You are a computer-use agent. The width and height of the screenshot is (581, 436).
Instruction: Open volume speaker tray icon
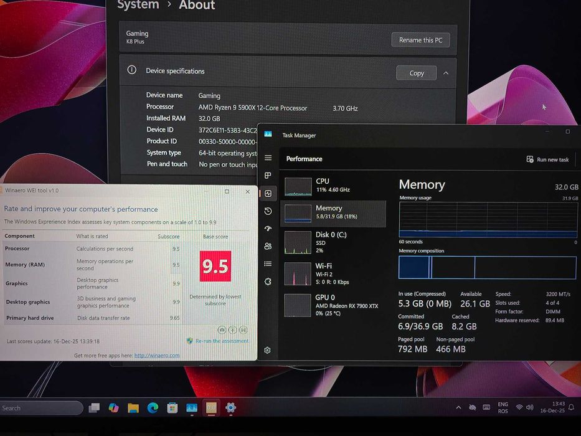[530, 407]
